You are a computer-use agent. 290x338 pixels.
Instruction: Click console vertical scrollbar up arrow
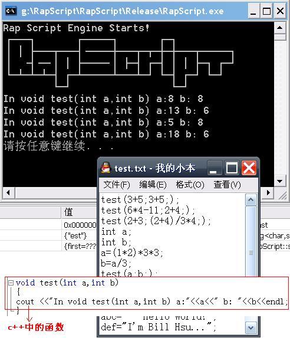point(279,28)
